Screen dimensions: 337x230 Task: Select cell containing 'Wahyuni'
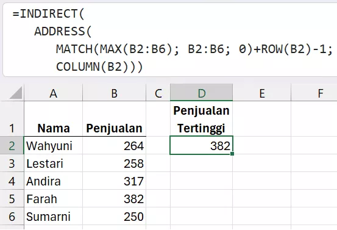coord(53,145)
